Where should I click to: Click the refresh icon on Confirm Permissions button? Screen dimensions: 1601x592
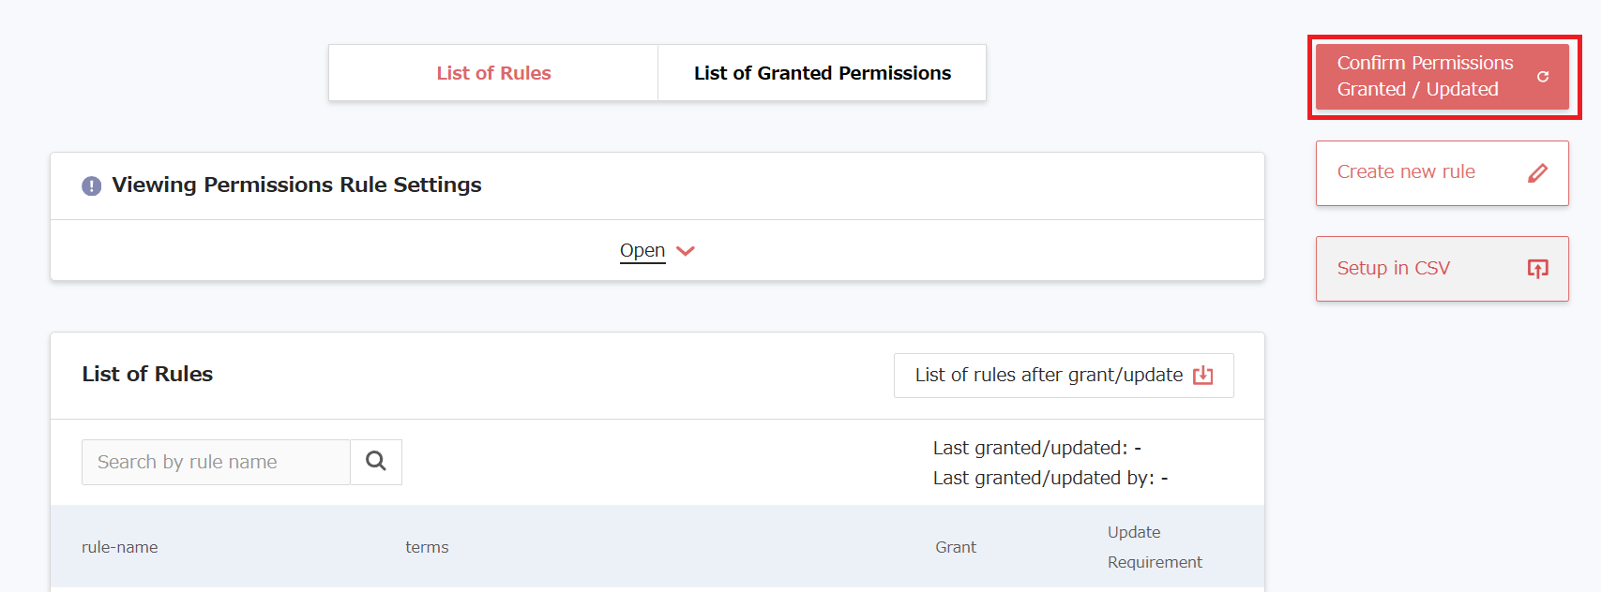tap(1543, 77)
